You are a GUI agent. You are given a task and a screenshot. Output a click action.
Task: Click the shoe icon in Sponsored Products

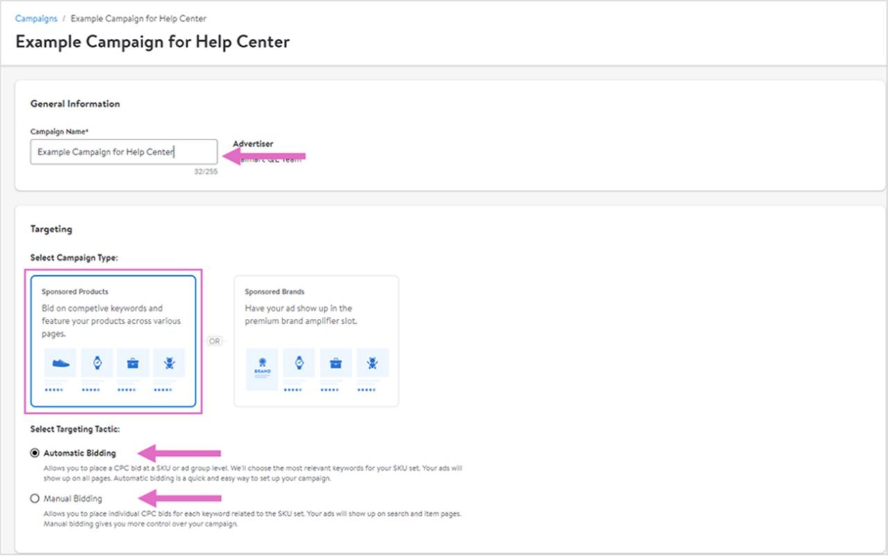[x=59, y=362]
